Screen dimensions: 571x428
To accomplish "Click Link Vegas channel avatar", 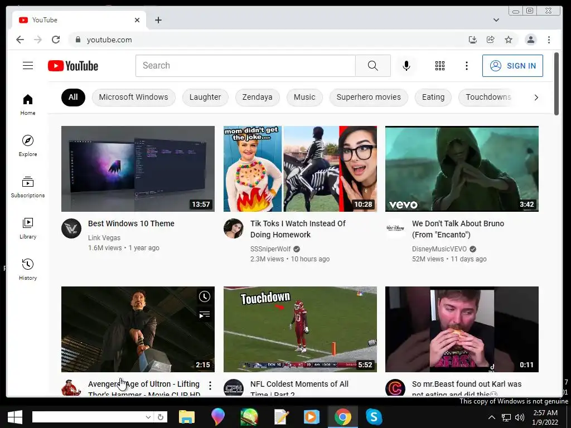I will tap(71, 228).
